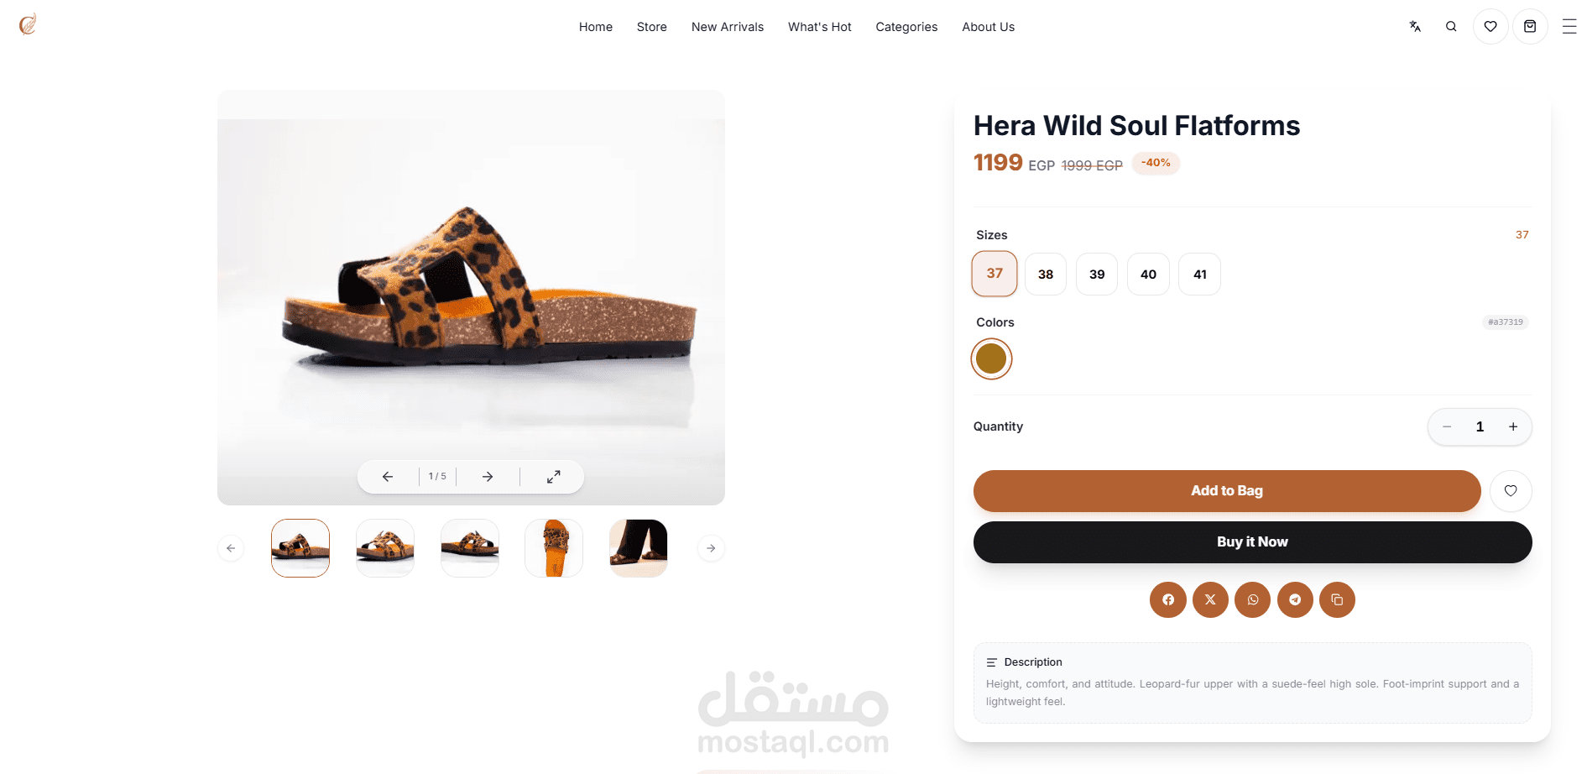Image resolution: width=1587 pixels, height=774 pixels.
Task: Select size 40
Action: tap(1148, 275)
